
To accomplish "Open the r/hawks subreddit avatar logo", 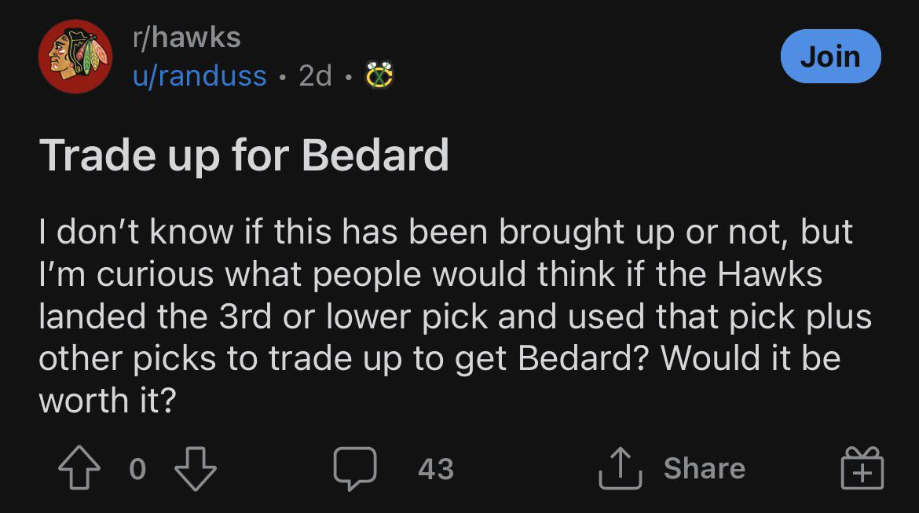I will pyautogui.click(x=75, y=57).
